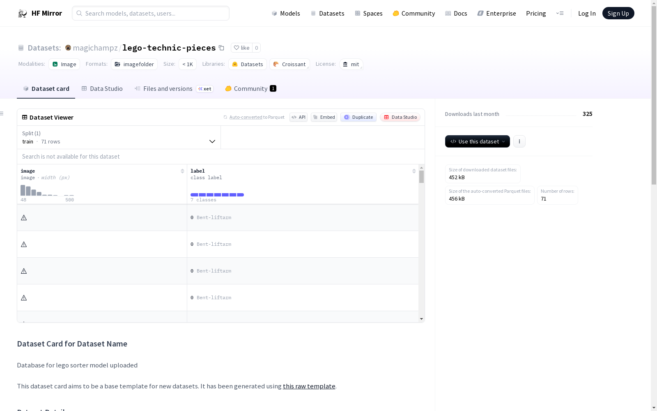Image resolution: width=657 pixels, height=411 pixels.
Task: Click the 7 classes label distribution bar
Action: 217,195
